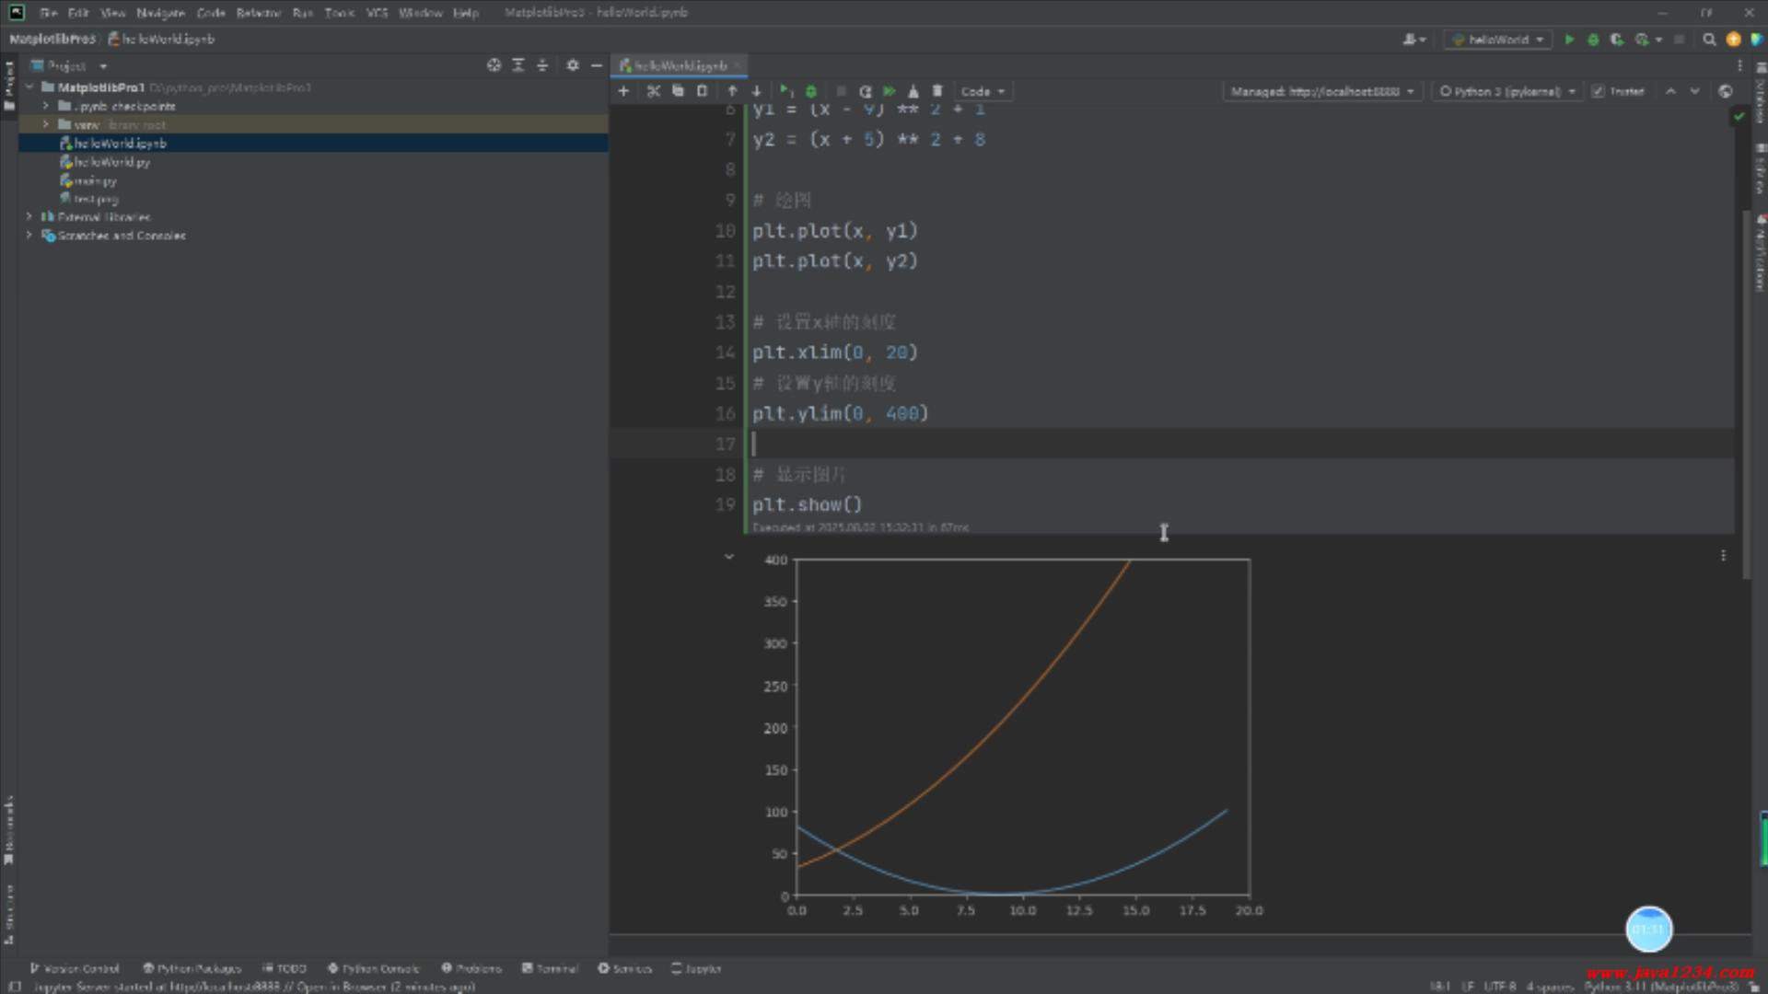
Task: Delete the current cell
Action: 937,91
